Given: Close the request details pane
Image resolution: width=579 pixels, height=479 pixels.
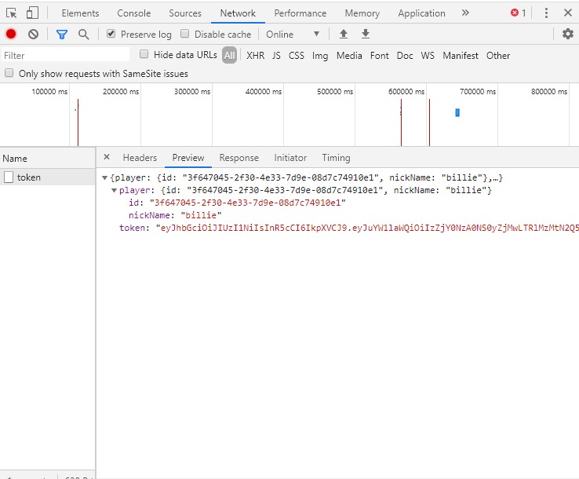Looking at the screenshot, I should tap(107, 157).
